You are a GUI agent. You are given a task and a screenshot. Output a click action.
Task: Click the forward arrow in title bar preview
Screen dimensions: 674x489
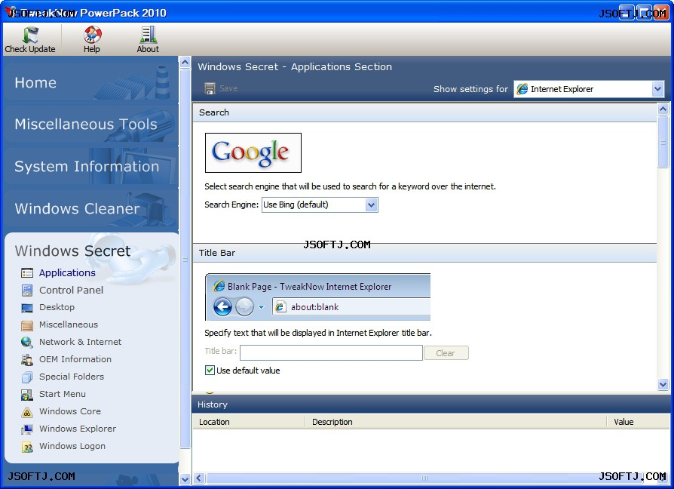point(244,307)
